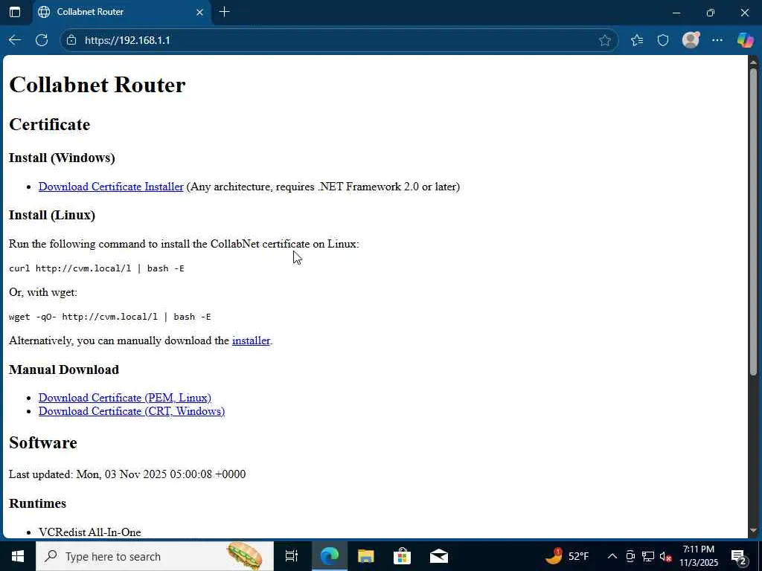Open Settings and more ellipsis menu
The height and width of the screenshot is (571, 762).
coord(717,40)
